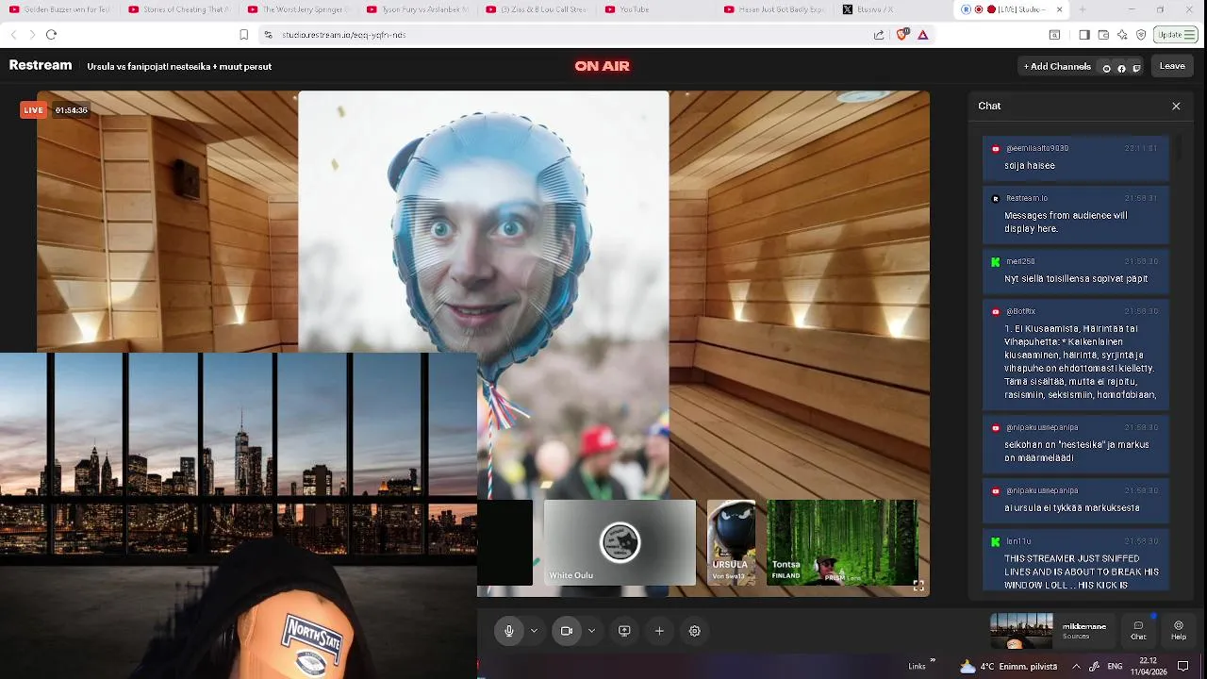Select the White Oulu participant tile
This screenshot has height=679, width=1207.
click(620, 542)
